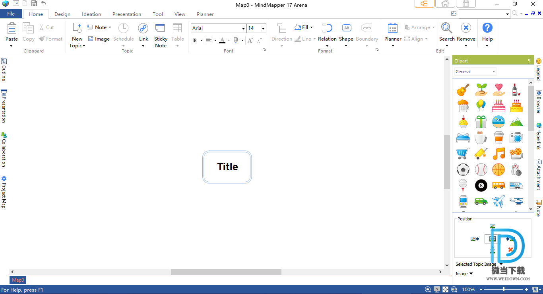Select the airplane clipart
The width and height of the screenshot is (543, 294).
point(498,201)
